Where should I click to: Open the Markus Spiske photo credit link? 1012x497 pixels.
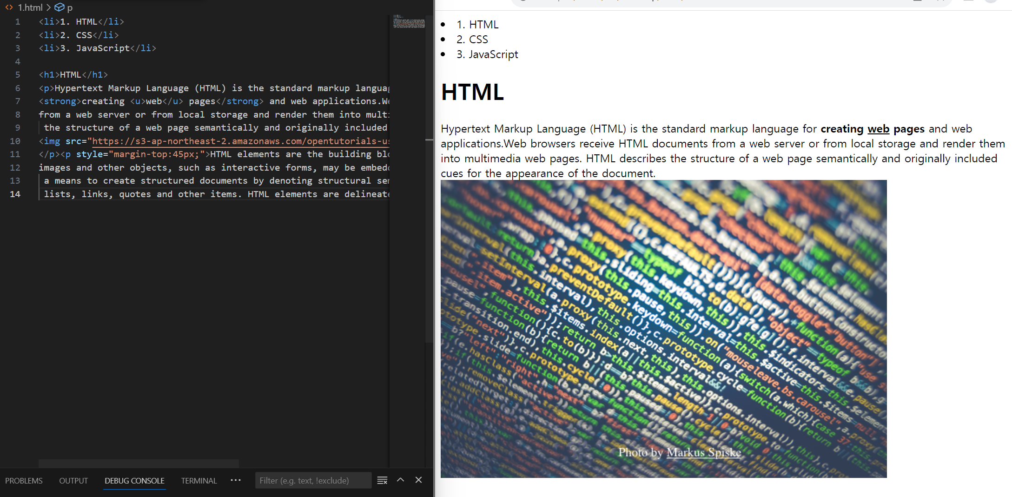tap(703, 452)
